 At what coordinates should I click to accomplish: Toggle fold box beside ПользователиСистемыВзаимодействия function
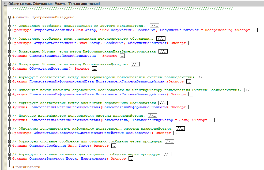click(10, 107)
